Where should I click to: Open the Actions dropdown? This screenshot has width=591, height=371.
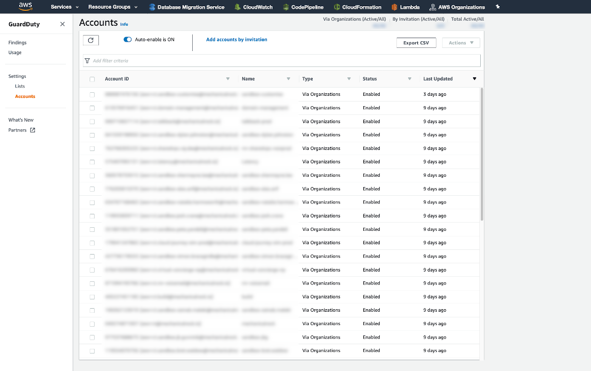(461, 43)
